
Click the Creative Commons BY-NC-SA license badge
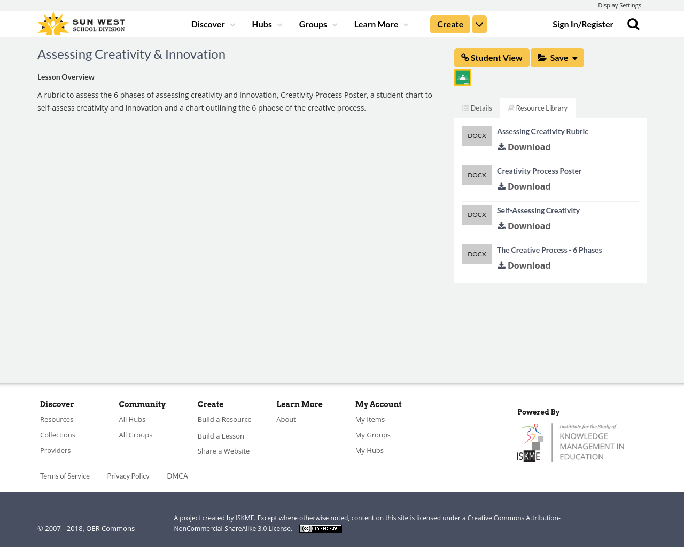point(321,528)
